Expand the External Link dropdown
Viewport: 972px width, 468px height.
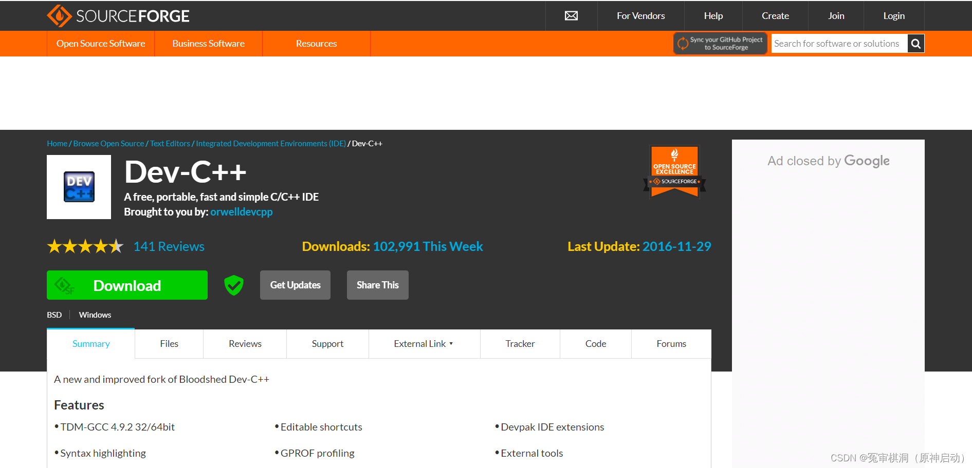point(424,344)
